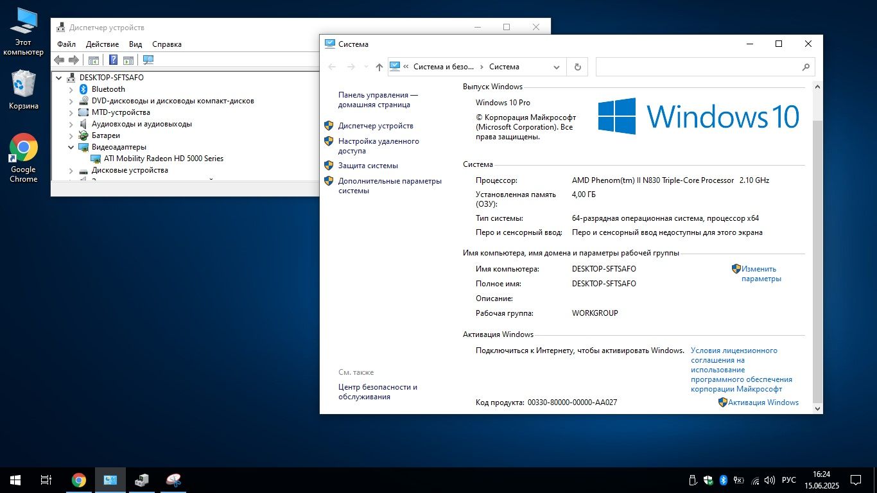The height and width of the screenshot is (493, 877).
Task: Click Изменить параметры link
Action: [x=761, y=274]
